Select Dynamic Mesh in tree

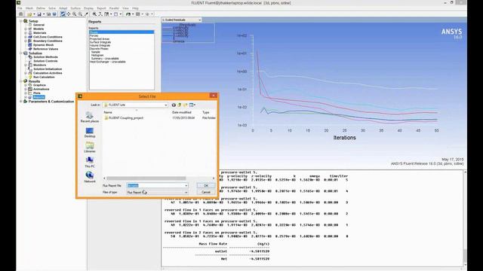coord(44,45)
